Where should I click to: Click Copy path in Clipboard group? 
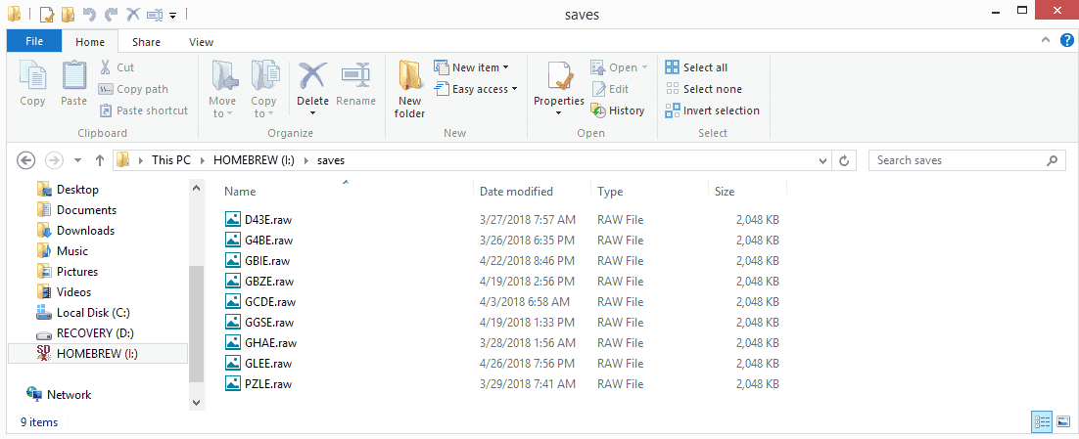(x=133, y=89)
